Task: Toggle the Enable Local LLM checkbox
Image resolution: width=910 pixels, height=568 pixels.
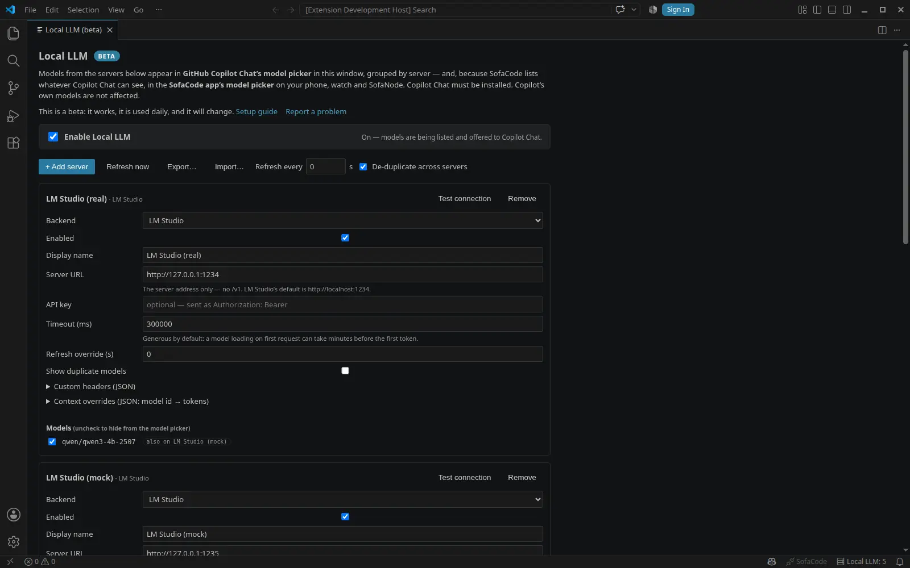Action: tap(53, 136)
